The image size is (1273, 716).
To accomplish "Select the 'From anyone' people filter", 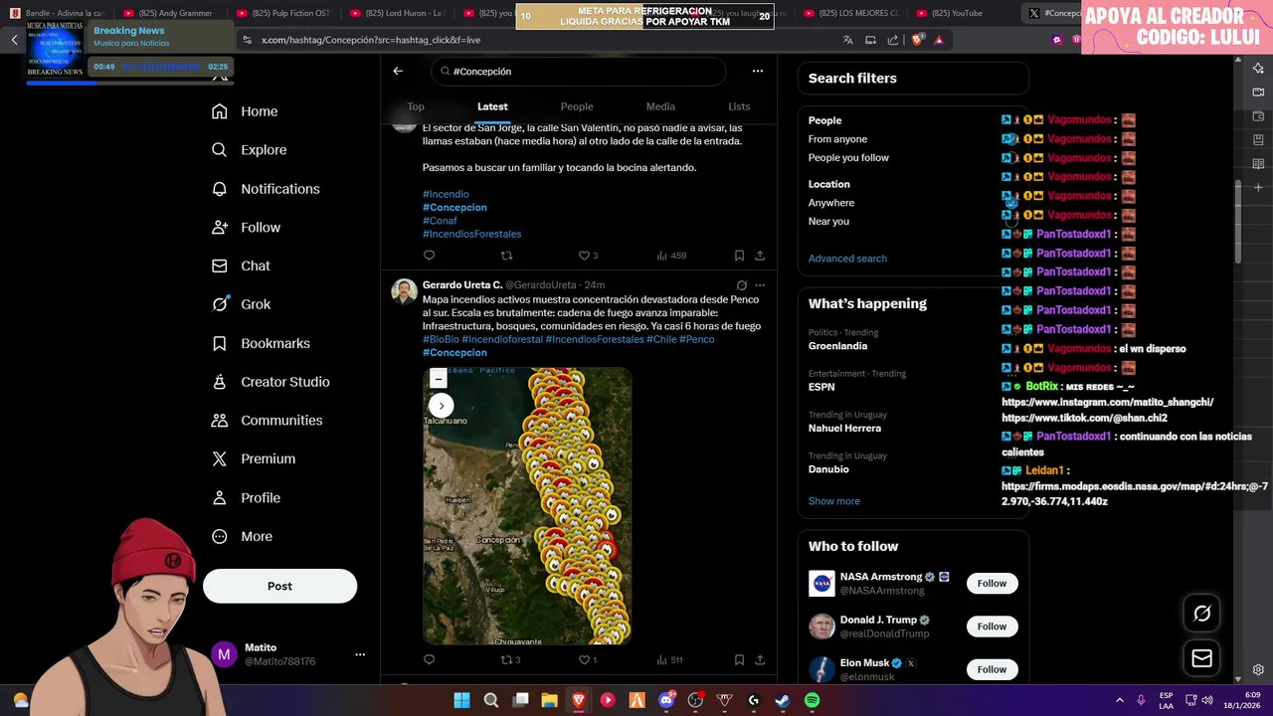I will tap(837, 139).
